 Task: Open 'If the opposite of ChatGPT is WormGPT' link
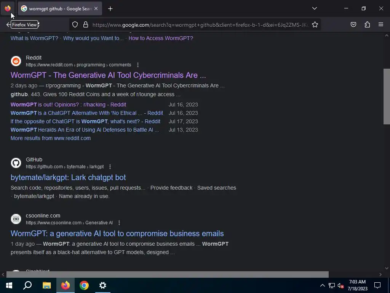(85, 122)
